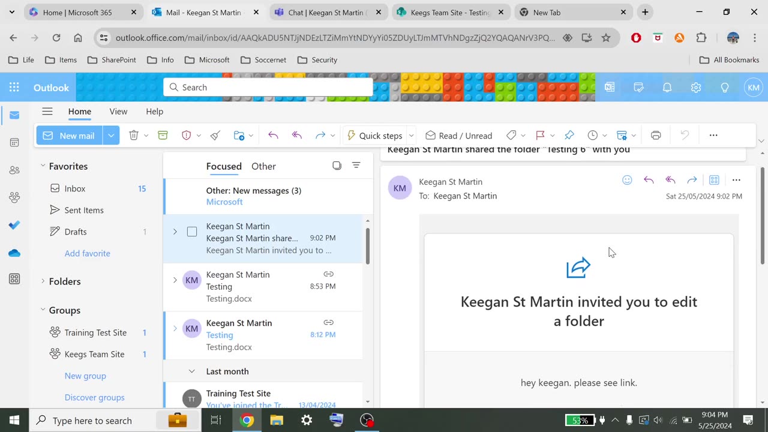
Task: Click the emoji reaction icon on message
Action: tap(627, 180)
